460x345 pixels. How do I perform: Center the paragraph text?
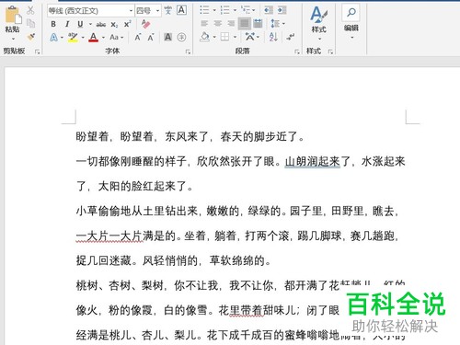218,24
